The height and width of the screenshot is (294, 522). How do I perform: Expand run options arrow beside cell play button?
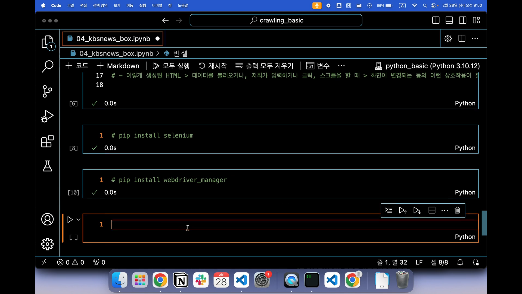pos(78,220)
